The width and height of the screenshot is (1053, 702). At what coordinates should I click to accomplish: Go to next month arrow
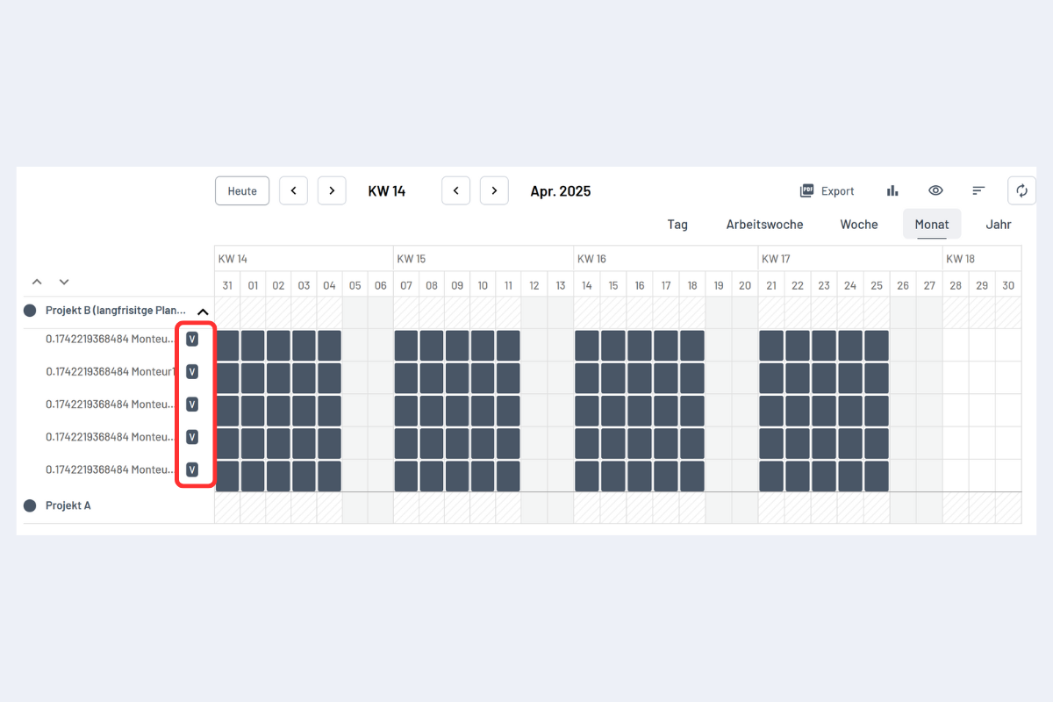click(494, 190)
